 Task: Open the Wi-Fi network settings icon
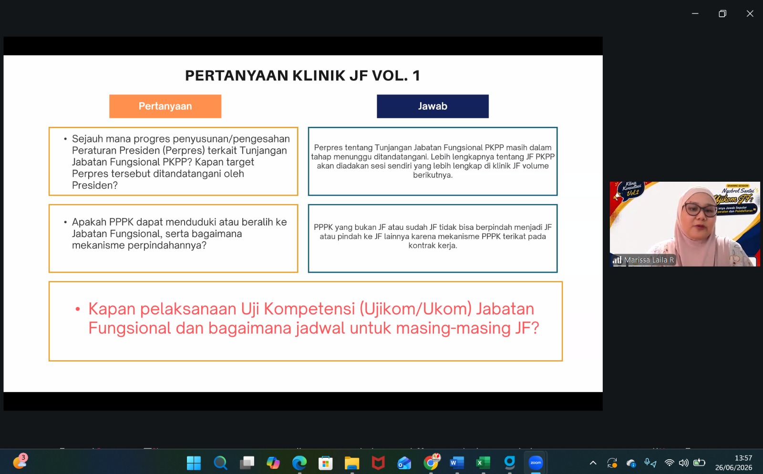pos(670,463)
